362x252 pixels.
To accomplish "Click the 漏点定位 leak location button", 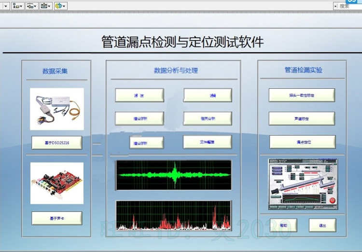I will 303,142.
